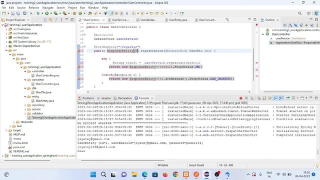Expand the Maven Dependencies node
This screenshot has width=320, height=180.
[x=6, y=46]
